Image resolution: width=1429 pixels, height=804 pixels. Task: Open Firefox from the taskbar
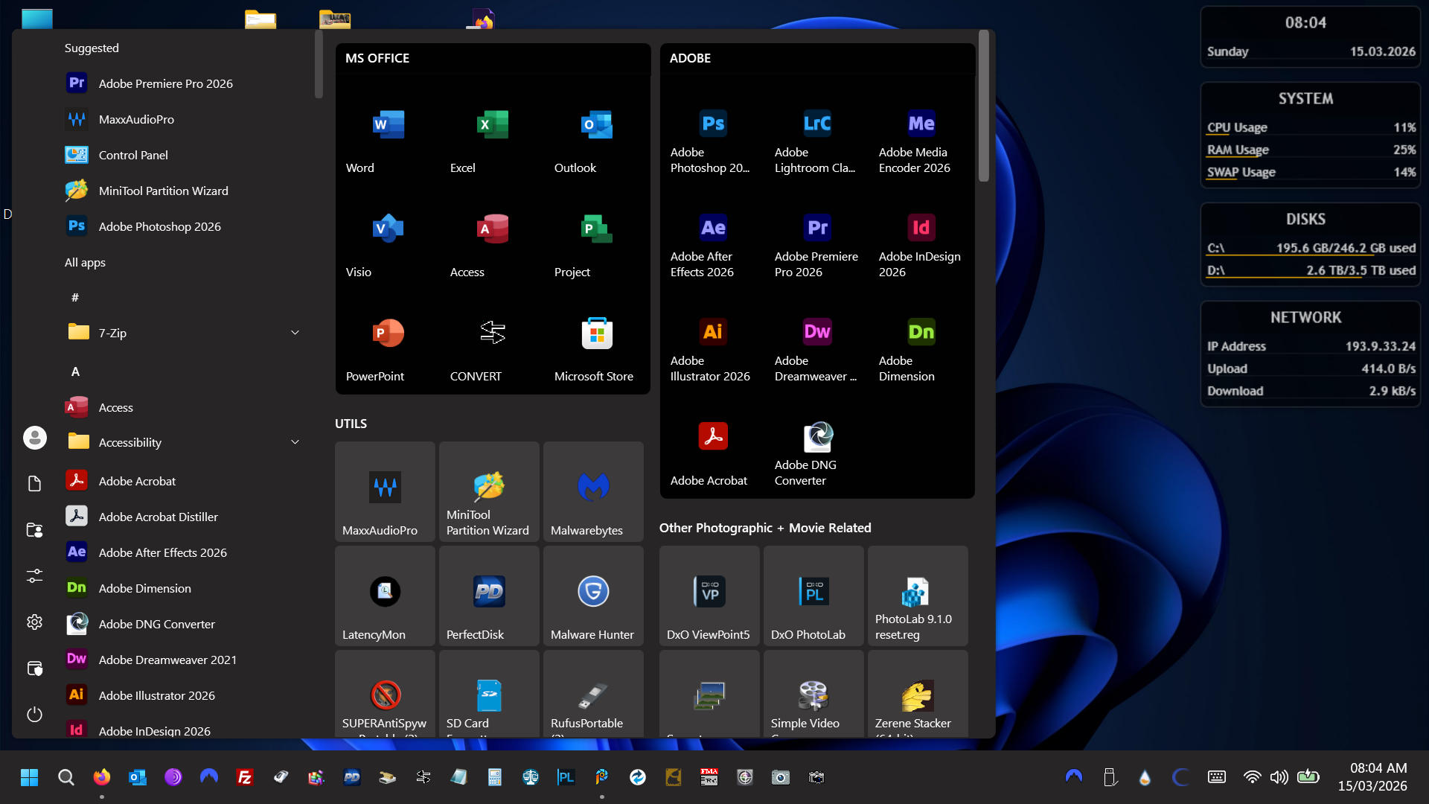point(102,777)
